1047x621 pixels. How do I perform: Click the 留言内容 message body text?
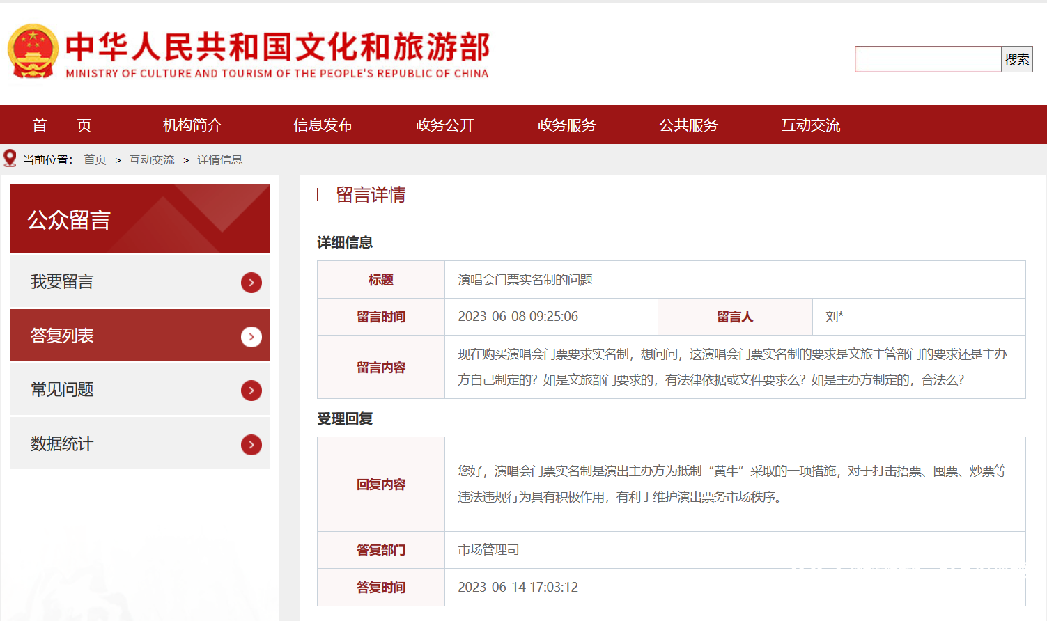click(x=732, y=367)
